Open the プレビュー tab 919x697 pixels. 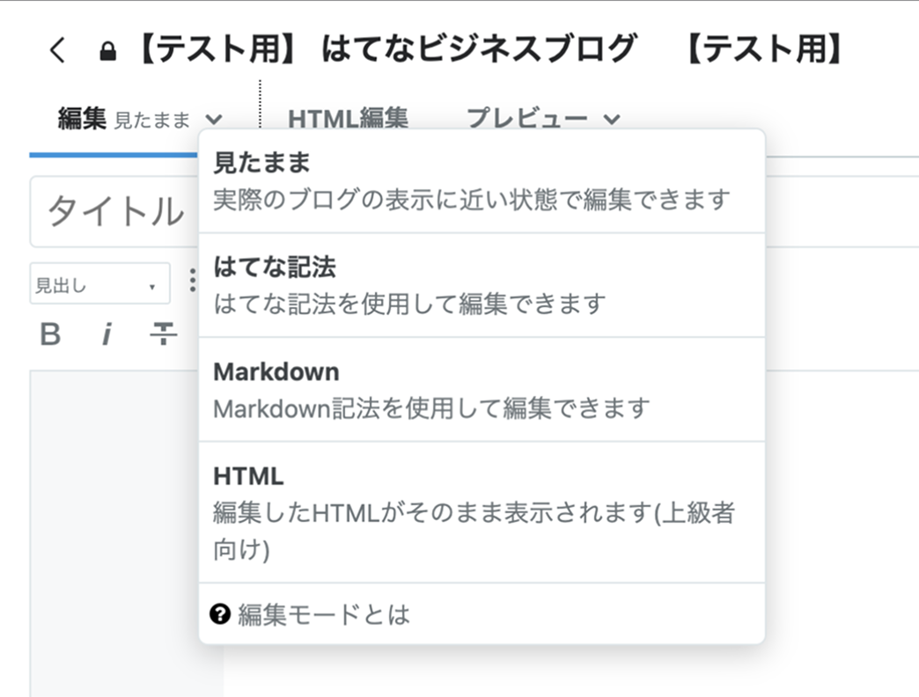[526, 119]
